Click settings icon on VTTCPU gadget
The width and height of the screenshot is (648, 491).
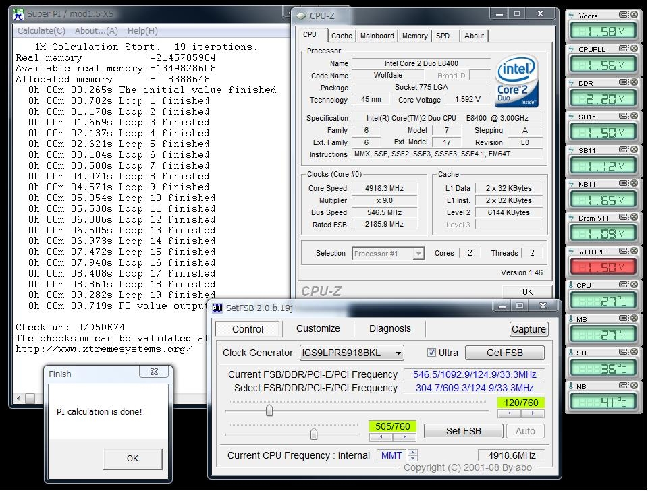[x=624, y=251]
